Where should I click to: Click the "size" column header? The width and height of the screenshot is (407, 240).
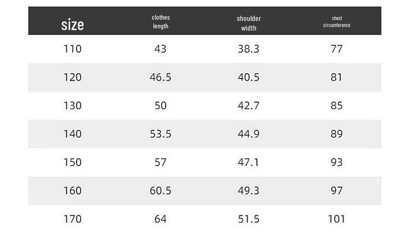72,25
